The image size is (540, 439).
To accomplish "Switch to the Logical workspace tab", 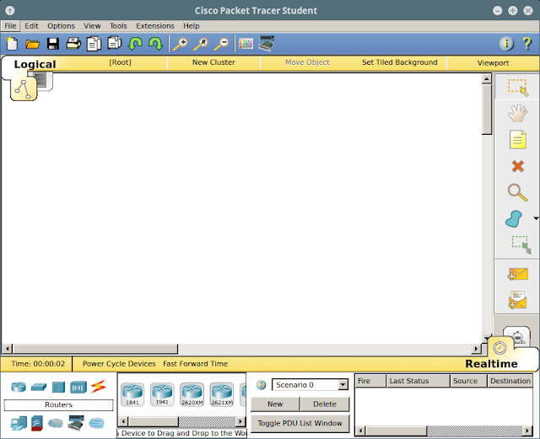I will [x=35, y=64].
